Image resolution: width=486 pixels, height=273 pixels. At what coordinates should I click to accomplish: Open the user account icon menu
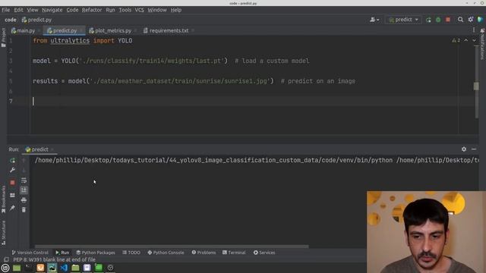point(374,20)
